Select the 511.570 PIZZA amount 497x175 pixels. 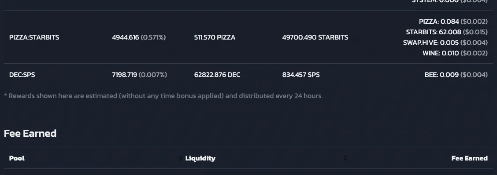215,37
